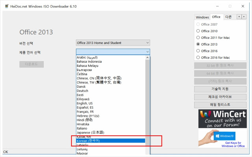
Task: Choose Hindi from the language list
Action: (111, 120)
